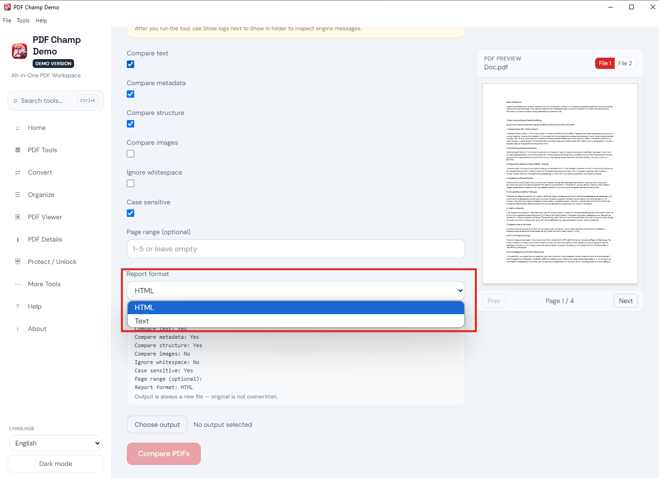Click the PDF Tools grid icon
Image resolution: width=659 pixels, height=478 pixels.
click(18, 150)
